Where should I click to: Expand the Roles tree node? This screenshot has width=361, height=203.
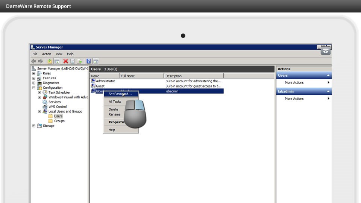pyautogui.click(x=34, y=73)
